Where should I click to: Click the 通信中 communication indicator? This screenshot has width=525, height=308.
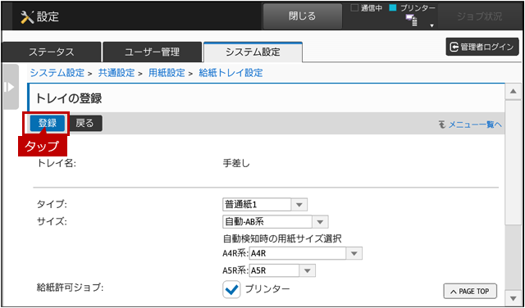point(367,8)
